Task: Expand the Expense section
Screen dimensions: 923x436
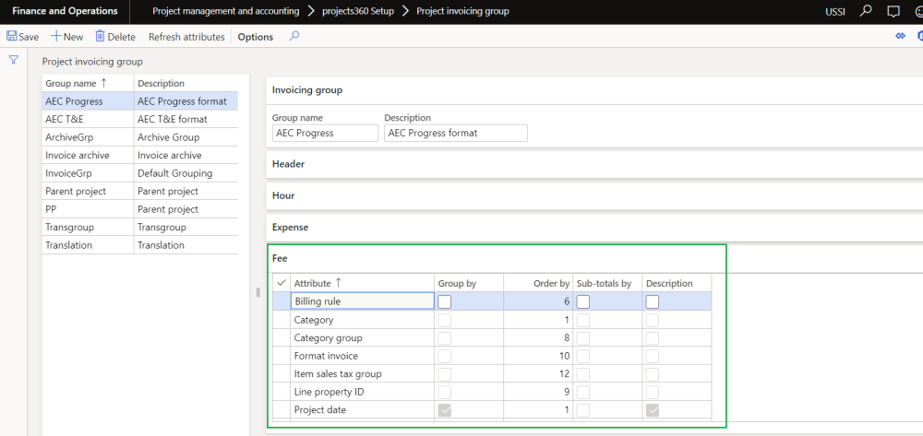Action: pos(290,227)
